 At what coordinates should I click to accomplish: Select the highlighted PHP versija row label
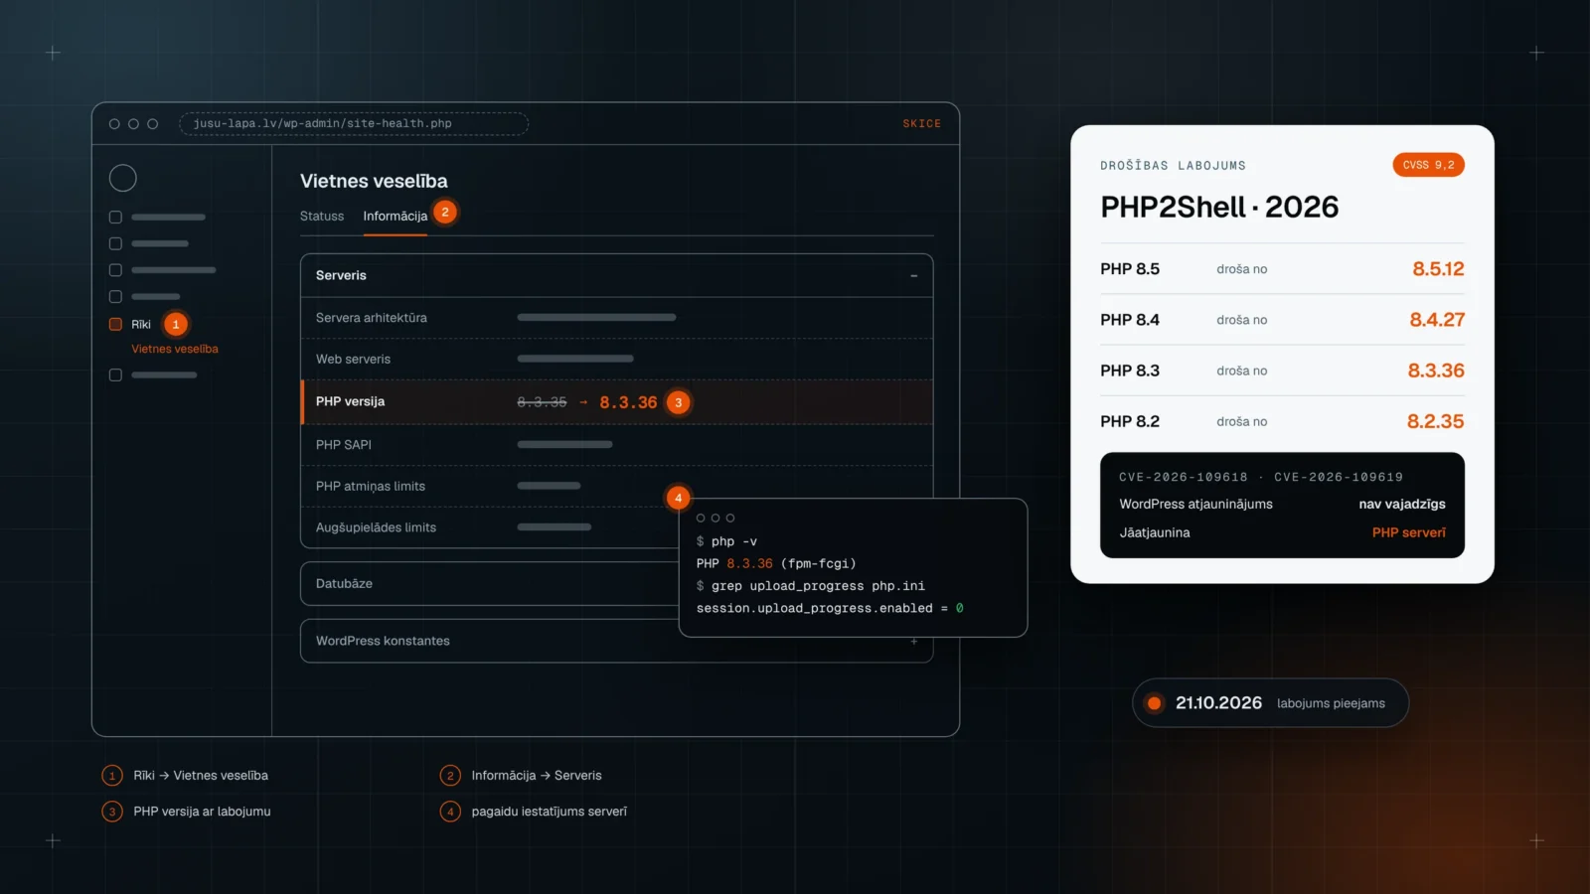[x=350, y=401]
